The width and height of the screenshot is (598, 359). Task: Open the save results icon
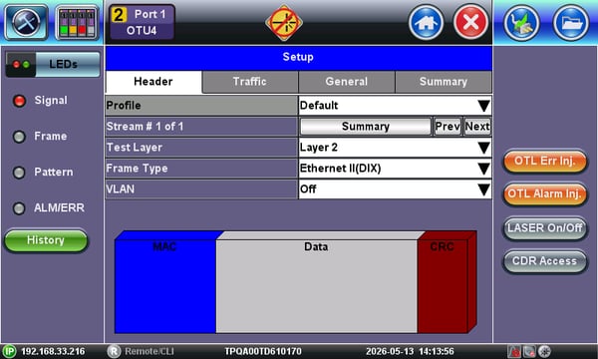point(521,23)
